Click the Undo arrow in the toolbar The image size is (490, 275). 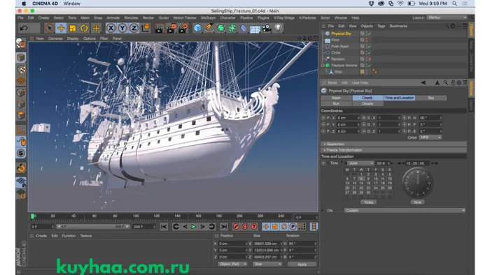click(x=24, y=29)
